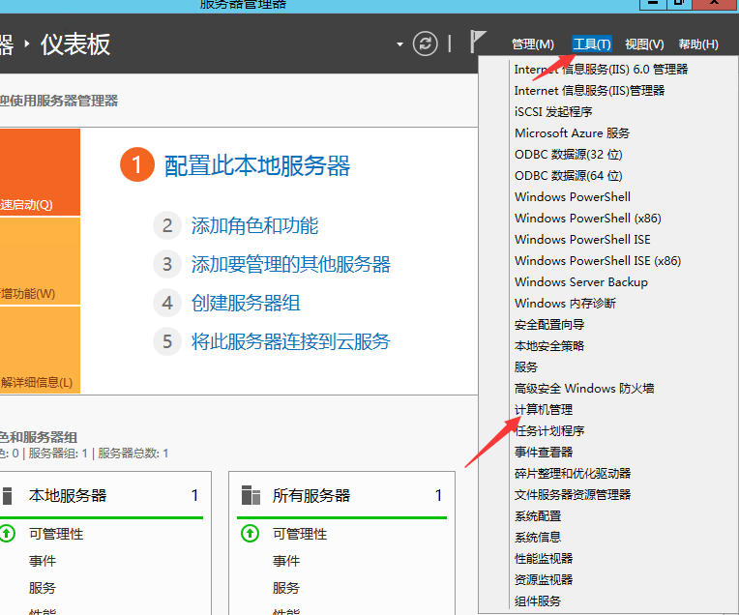Open the 管理(M) menu

coord(532,44)
